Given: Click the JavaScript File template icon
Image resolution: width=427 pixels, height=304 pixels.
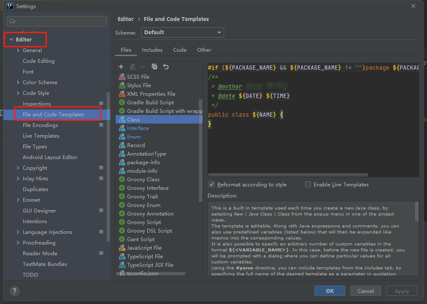Looking at the screenshot, I should tap(122, 248).
